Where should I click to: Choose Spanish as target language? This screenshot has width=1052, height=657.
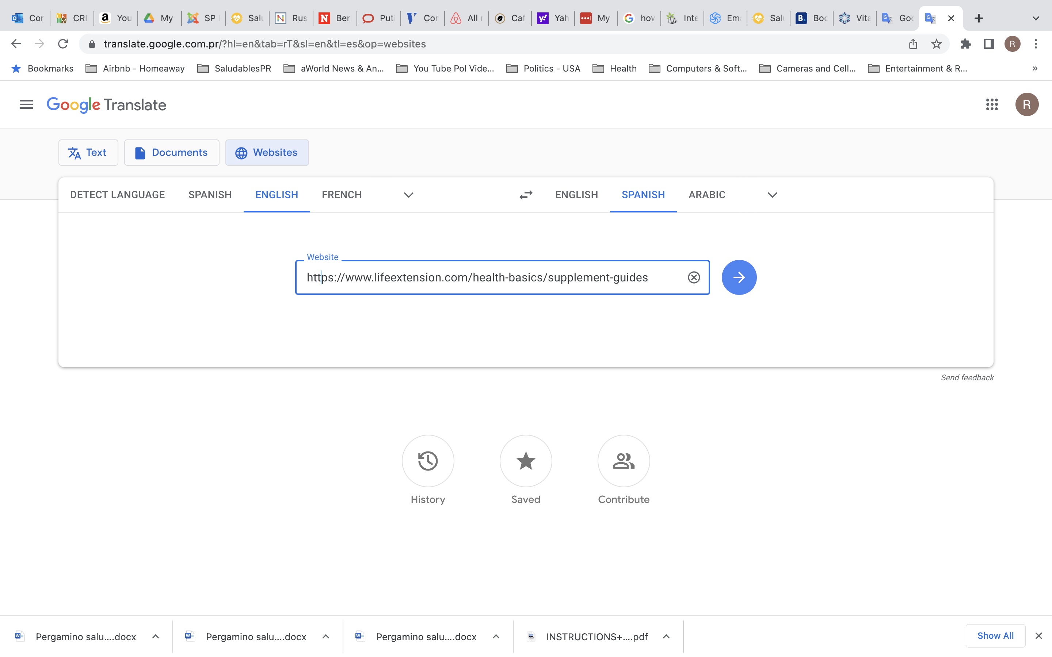pyautogui.click(x=643, y=195)
